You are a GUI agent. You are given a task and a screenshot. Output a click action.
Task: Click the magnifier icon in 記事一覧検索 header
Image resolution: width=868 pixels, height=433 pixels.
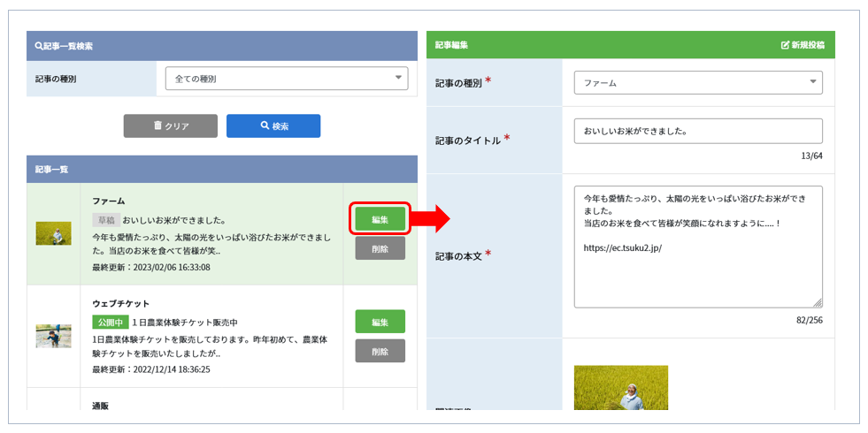[x=39, y=47]
